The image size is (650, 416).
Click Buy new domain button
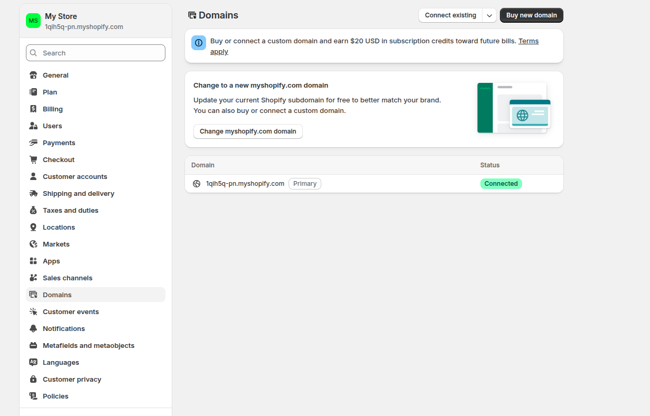coord(532,15)
